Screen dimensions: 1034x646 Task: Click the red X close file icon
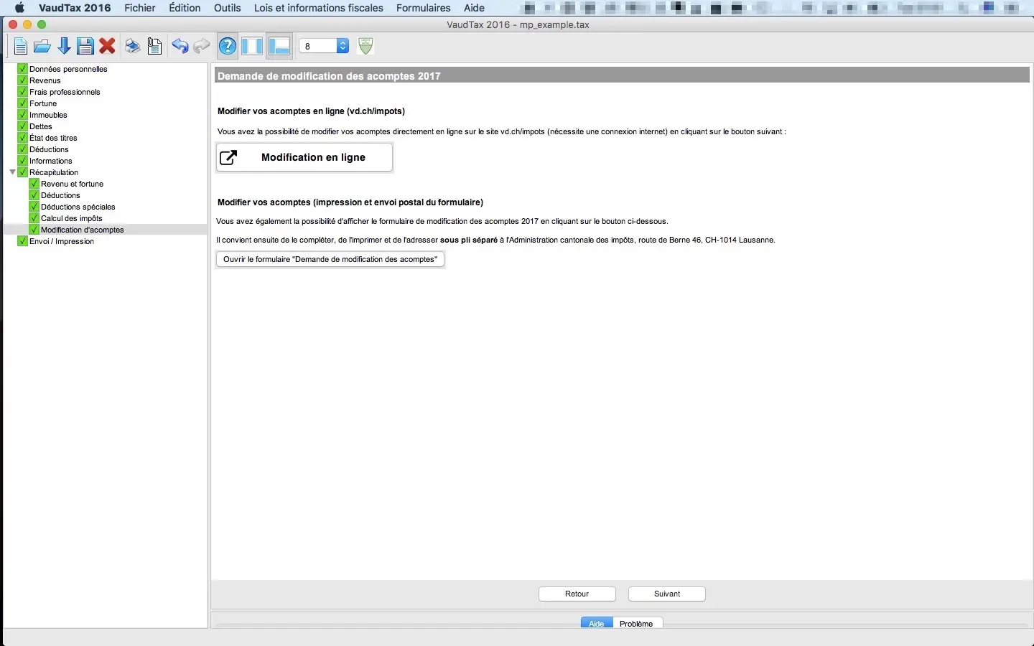pos(108,47)
